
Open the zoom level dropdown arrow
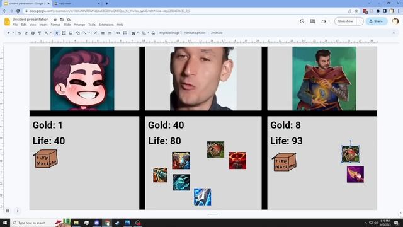50,33
